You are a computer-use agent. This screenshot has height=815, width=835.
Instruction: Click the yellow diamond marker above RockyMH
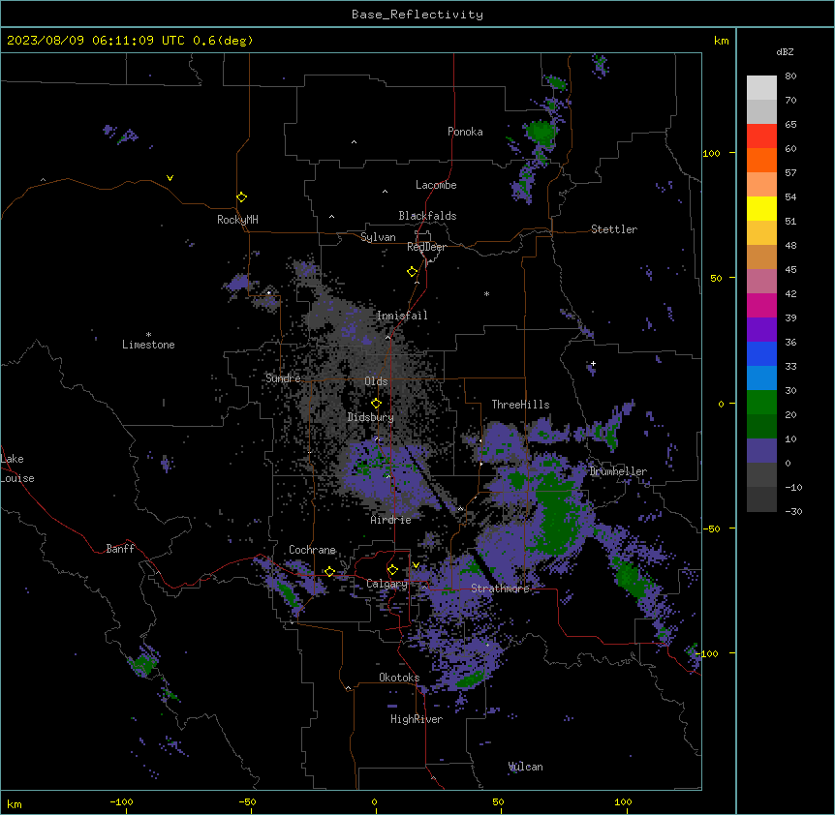click(241, 196)
